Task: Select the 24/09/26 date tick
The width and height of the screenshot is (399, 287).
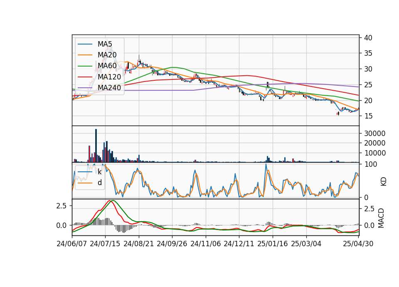Action: (172, 244)
